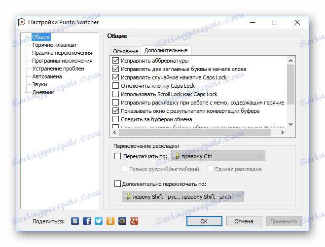Share via Odnoklassniki icon
Screen dimensions: 325x247
tap(110, 221)
